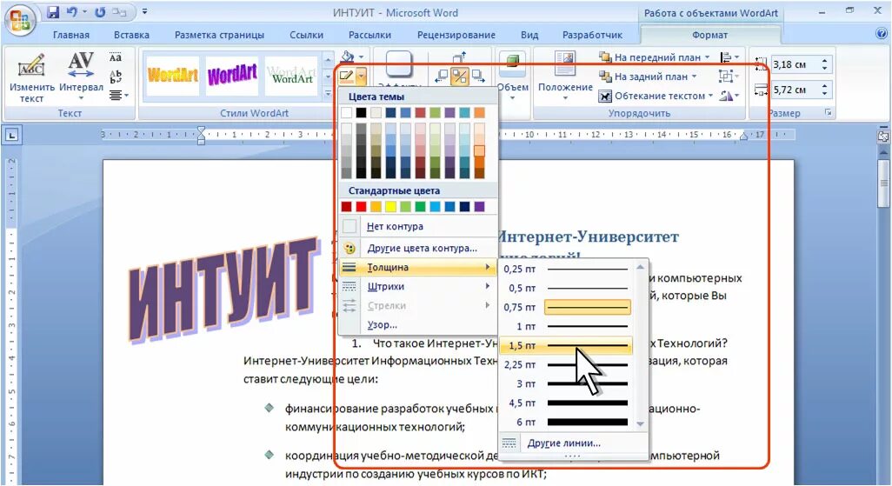Click the Shape Outline pencil icon
This screenshot has width=892, height=486.
346,75
